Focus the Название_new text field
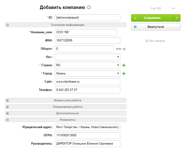This screenshot has height=149, width=184. pos(86,32)
